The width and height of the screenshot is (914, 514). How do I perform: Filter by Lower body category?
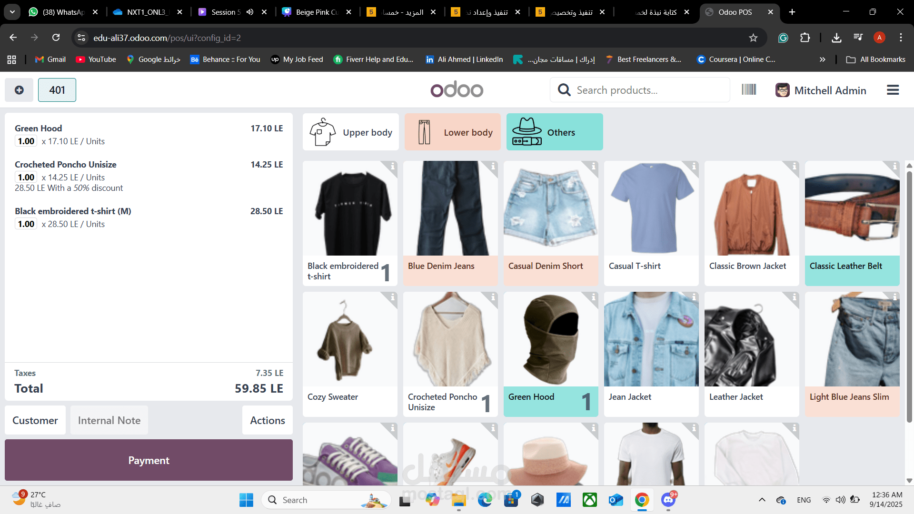(453, 132)
